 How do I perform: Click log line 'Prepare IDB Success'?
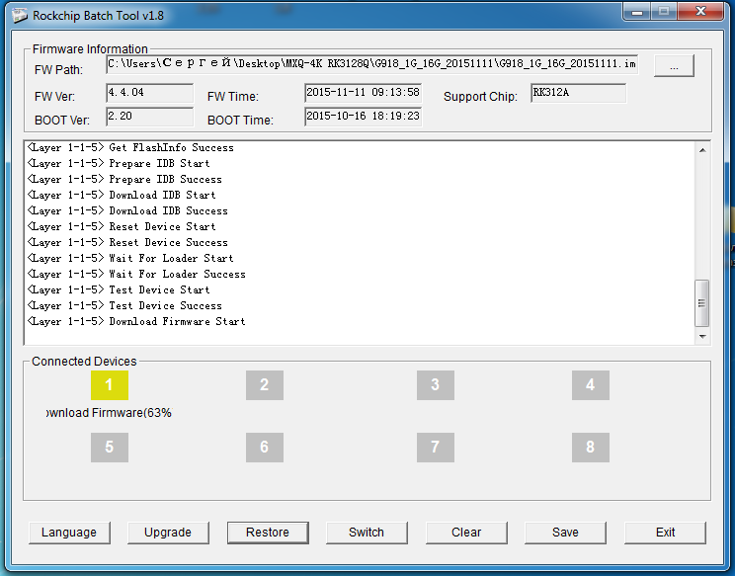(124, 180)
